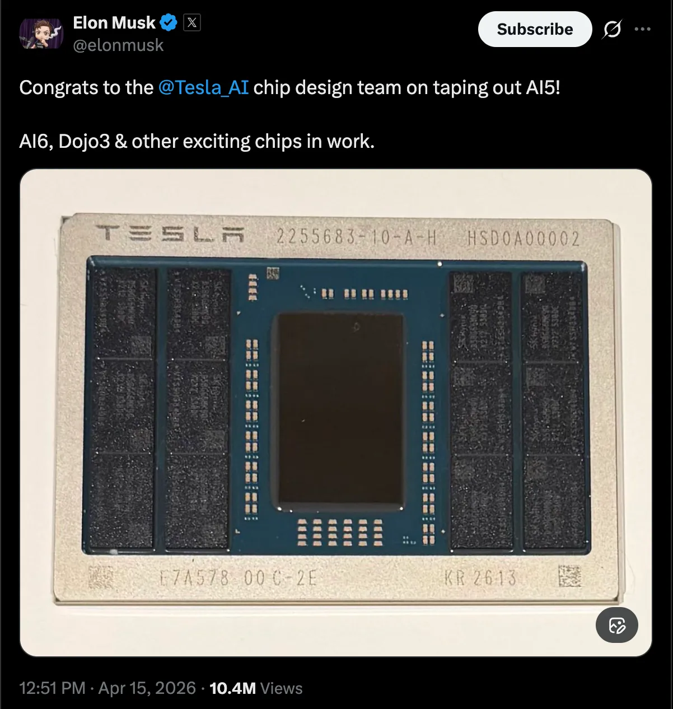The width and height of the screenshot is (673, 709).
Task: Click the Apr 15, 2026 date link
Action: (147, 688)
